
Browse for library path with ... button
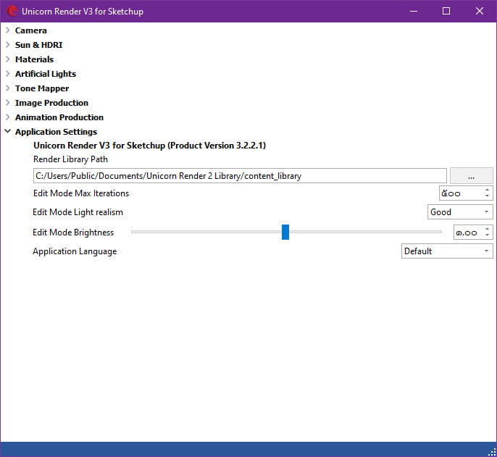tap(472, 176)
